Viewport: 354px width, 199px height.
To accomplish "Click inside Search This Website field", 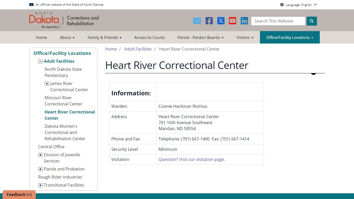I will pyautogui.click(x=278, y=21).
